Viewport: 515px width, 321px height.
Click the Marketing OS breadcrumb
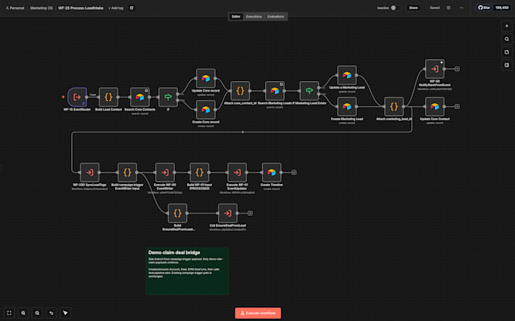[42, 8]
